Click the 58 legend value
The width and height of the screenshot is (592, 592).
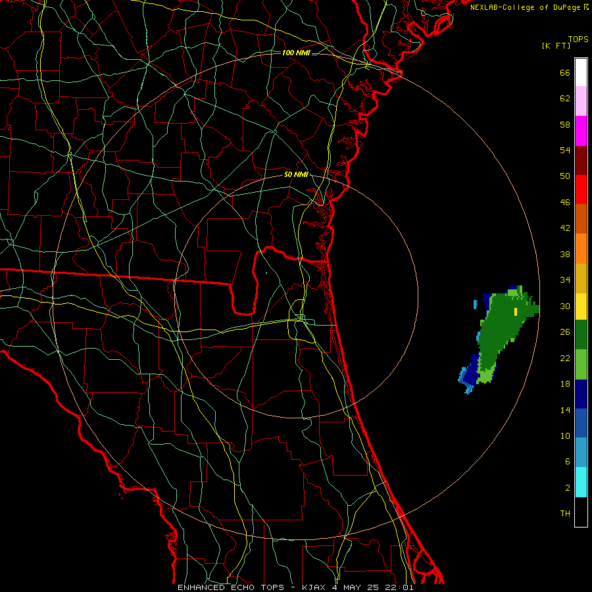565,124
